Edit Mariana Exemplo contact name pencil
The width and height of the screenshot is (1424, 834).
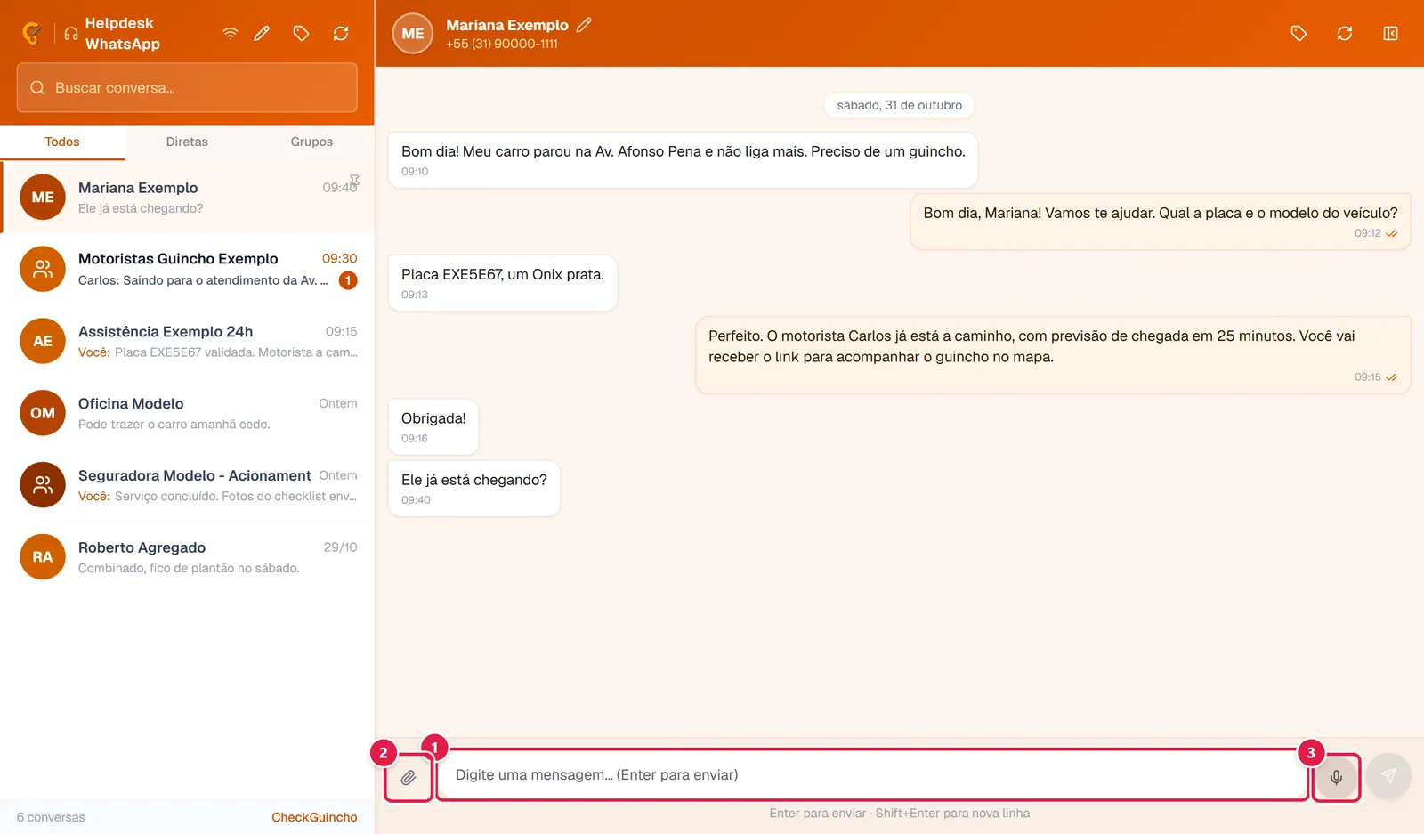pyautogui.click(x=584, y=25)
